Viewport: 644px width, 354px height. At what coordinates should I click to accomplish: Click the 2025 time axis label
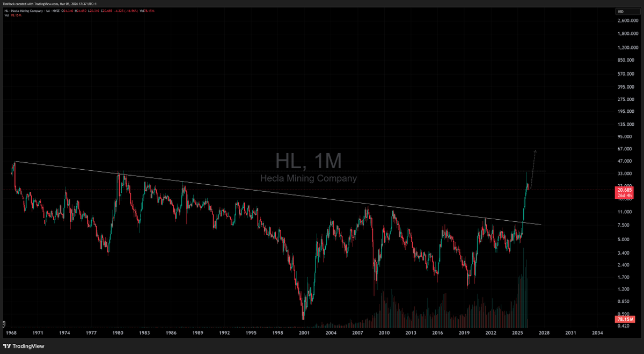click(x=517, y=333)
